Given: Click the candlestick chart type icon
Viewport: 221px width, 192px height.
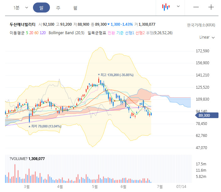Looking at the screenshot, I should click(166, 7).
